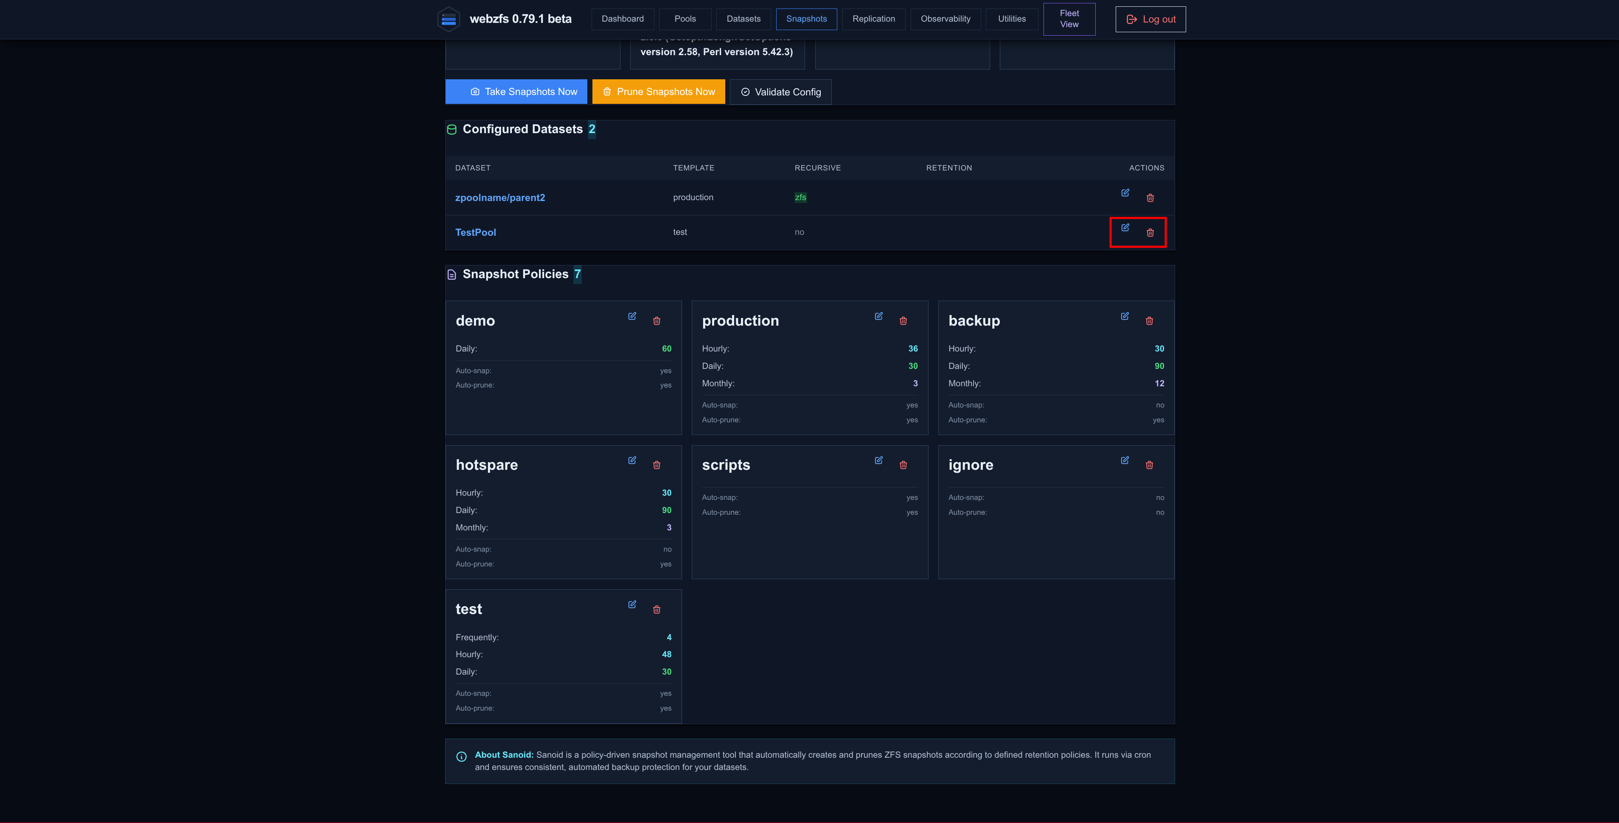The image size is (1619, 823).
Task: Run Validate Config
Action: click(780, 92)
